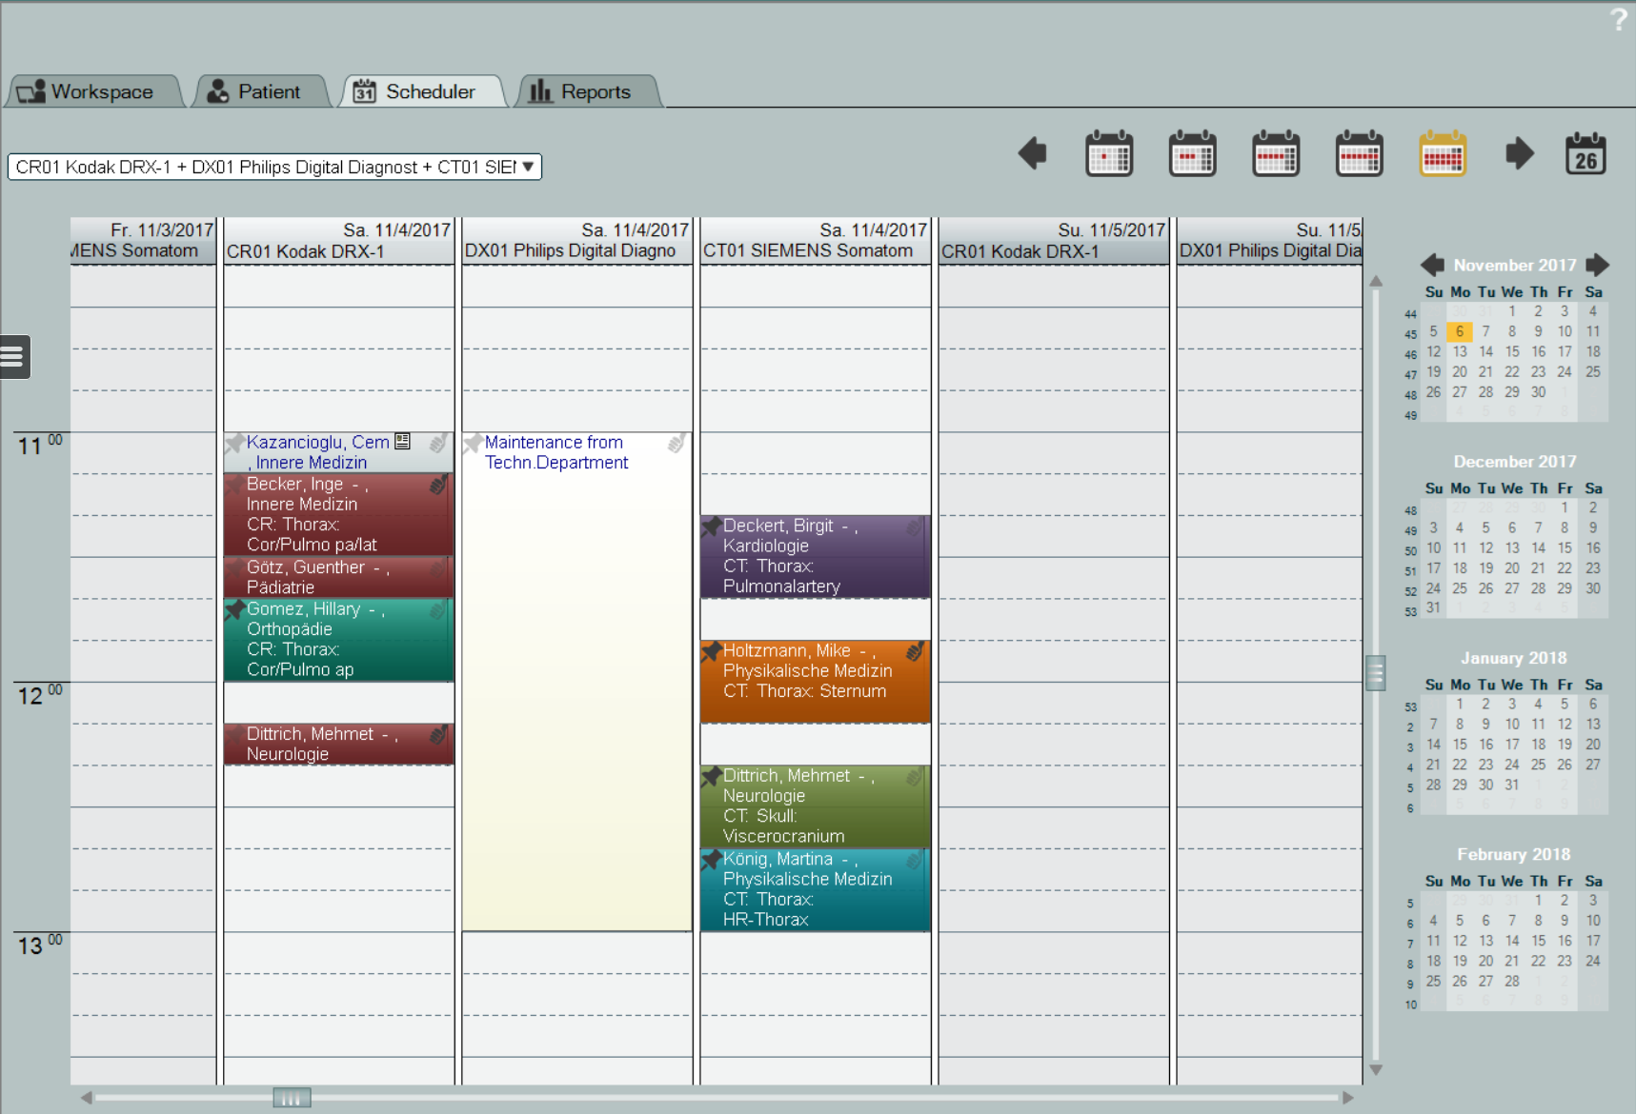Image resolution: width=1636 pixels, height=1114 pixels.
Task: Select November 14 in the mini calendar
Action: pyautogui.click(x=1485, y=351)
